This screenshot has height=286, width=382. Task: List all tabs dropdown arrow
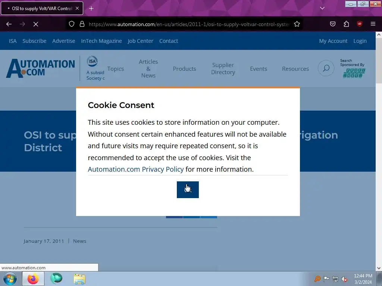click(x=322, y=8)
